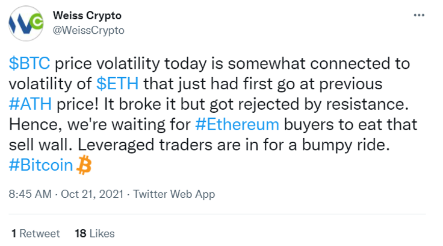
Task: Click the Oct 21, 2021 date
Action: (92, 194)
